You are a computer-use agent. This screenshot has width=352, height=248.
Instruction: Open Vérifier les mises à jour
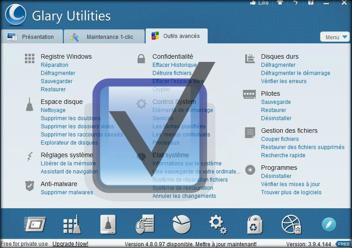(290, 184)
